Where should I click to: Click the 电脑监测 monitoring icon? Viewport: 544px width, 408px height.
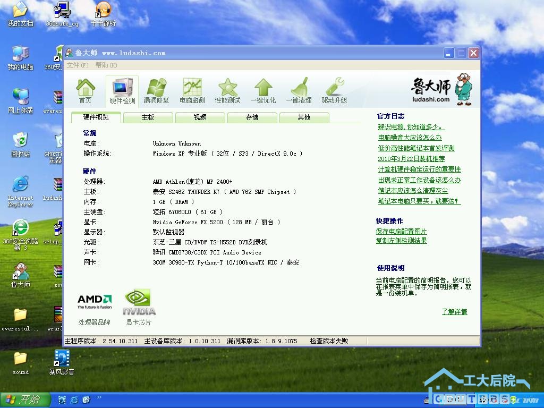click(x=192, y=90)
